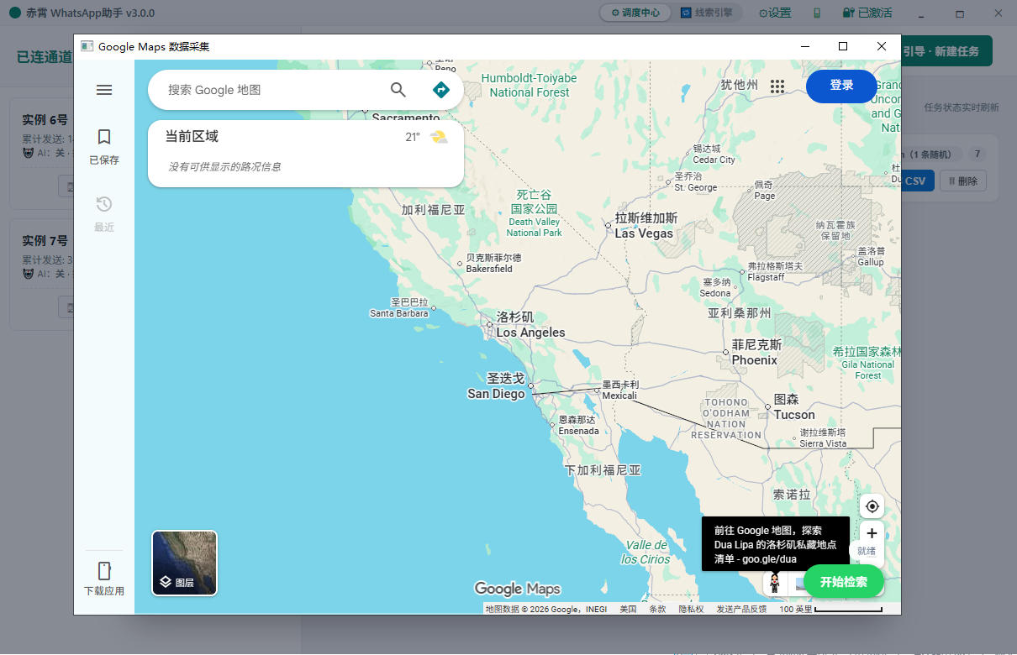This screenshot has height=655, width=1017.
Task: Select the Street View pegman icon
Action: [x=775, y=582]
